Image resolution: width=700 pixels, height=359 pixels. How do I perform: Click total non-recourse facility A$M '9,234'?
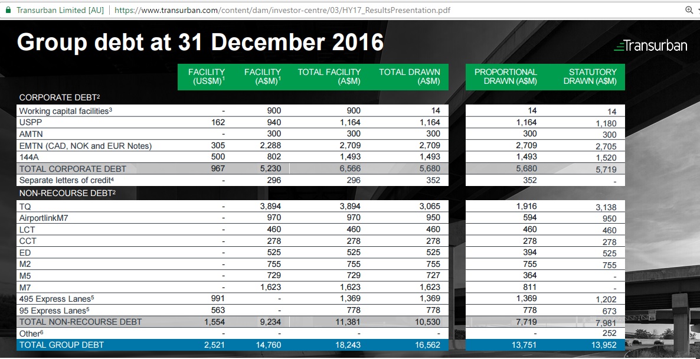click(x=270, y=321)
